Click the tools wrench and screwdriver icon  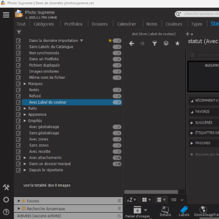click(x=6, y=187)
